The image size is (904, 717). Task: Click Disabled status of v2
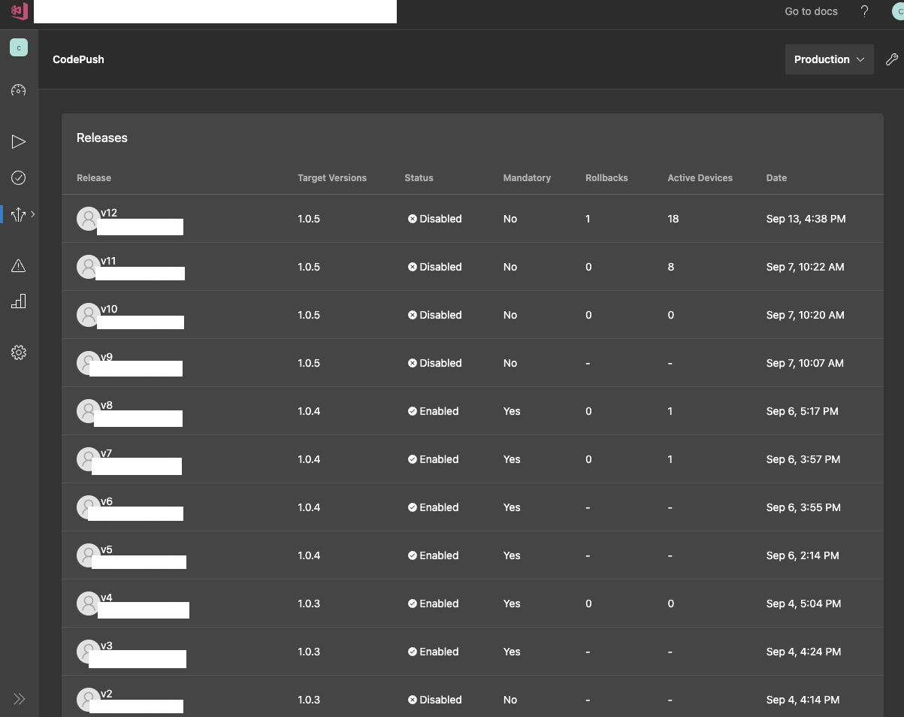pyautogui.click(x=434, y=700)
